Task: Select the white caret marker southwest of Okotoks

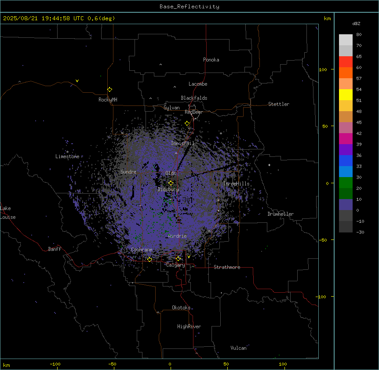Action: 158,312
